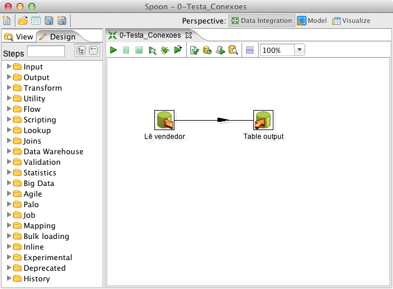Select the History folder

click(x=32, y=278)
